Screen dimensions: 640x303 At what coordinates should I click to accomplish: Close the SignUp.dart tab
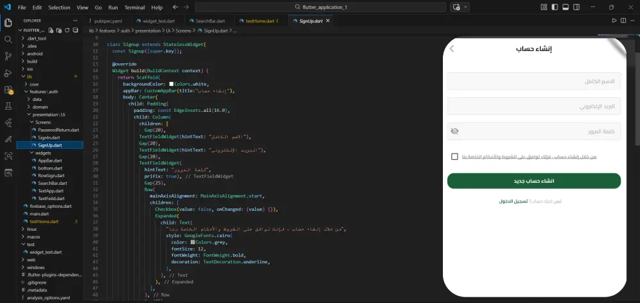pyautogui.click(x=328, y=21)
